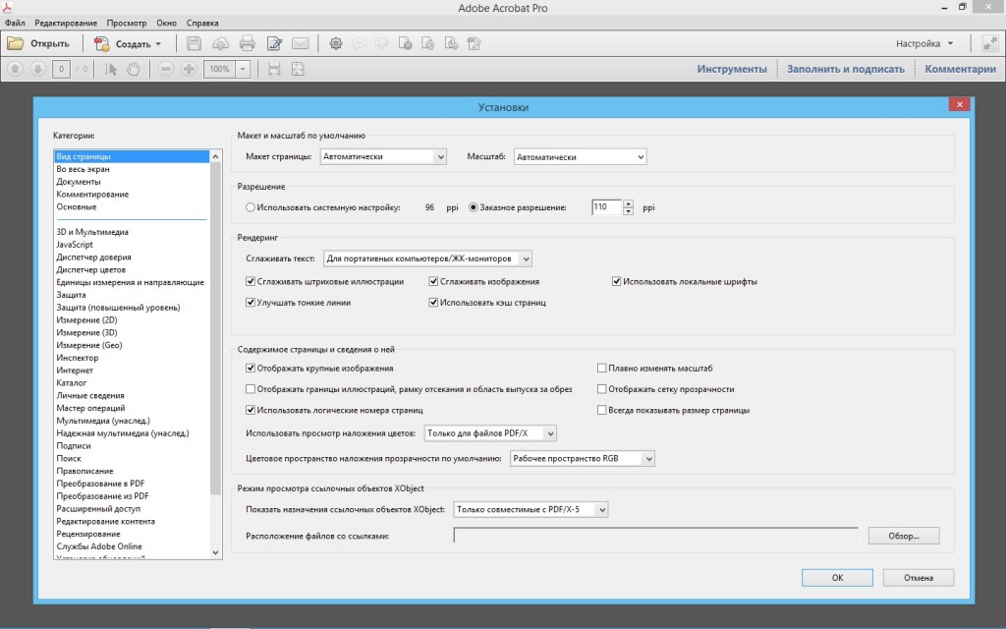Screen dimensions: 1006x629
Task: Toggle show large images checkbox
Action: click(x=251, y=369)
